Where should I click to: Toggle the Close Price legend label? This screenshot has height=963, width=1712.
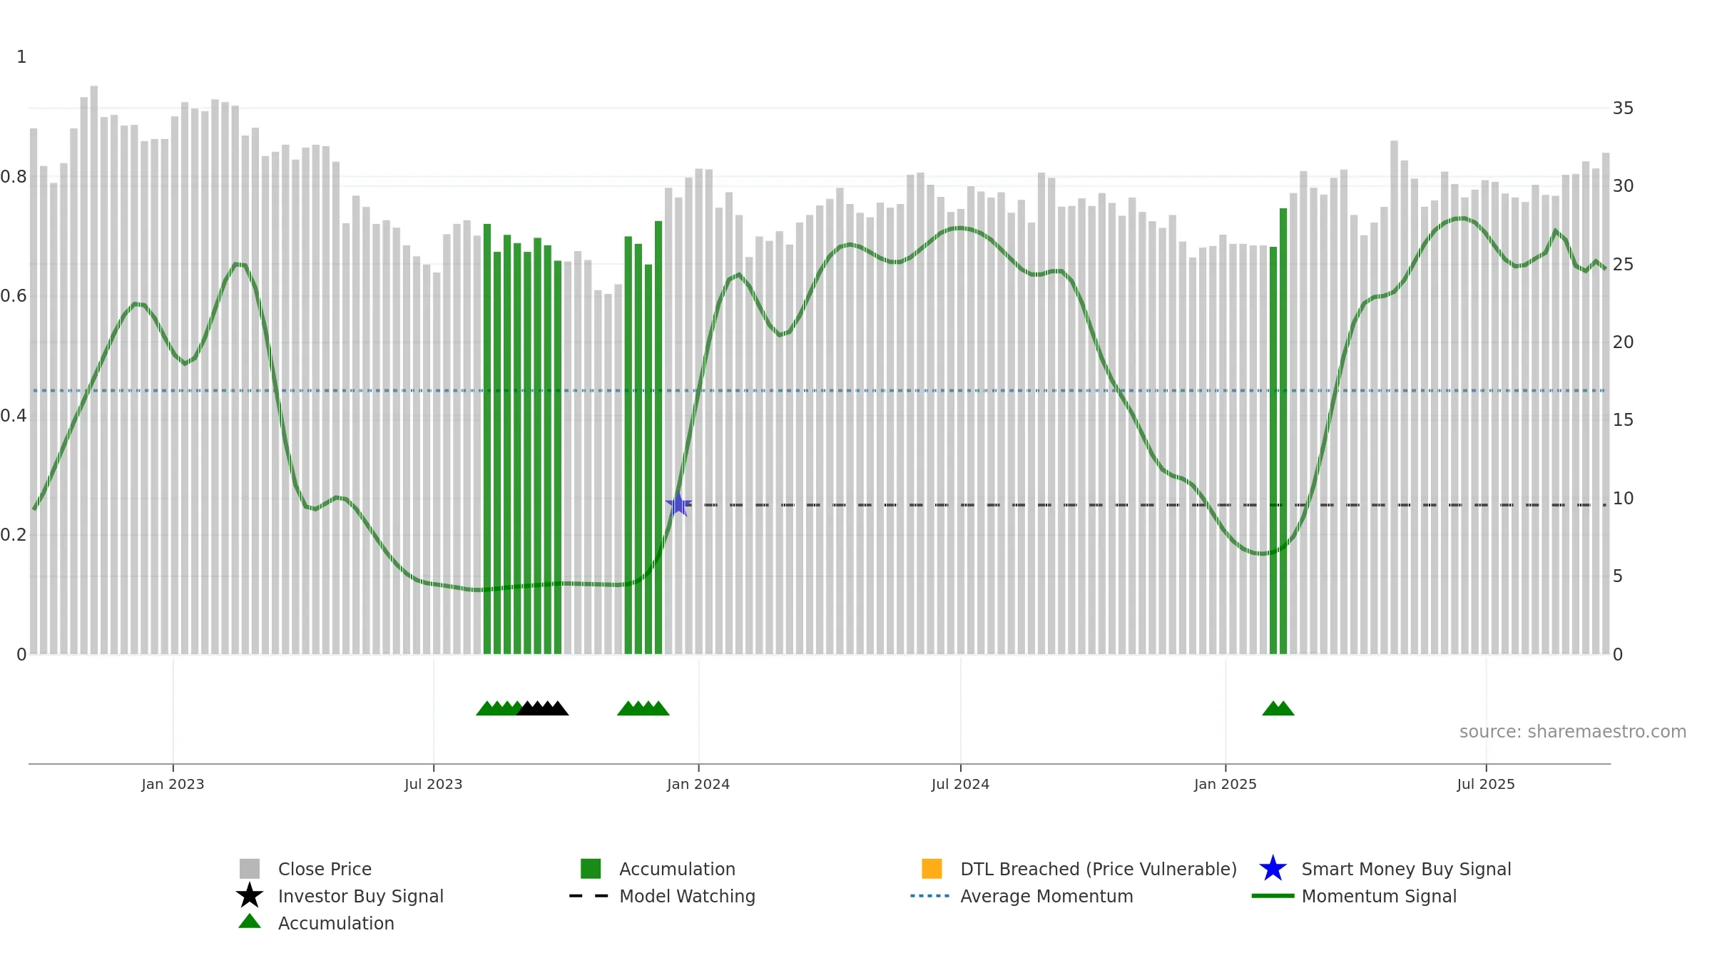click(x=325, y=869)
